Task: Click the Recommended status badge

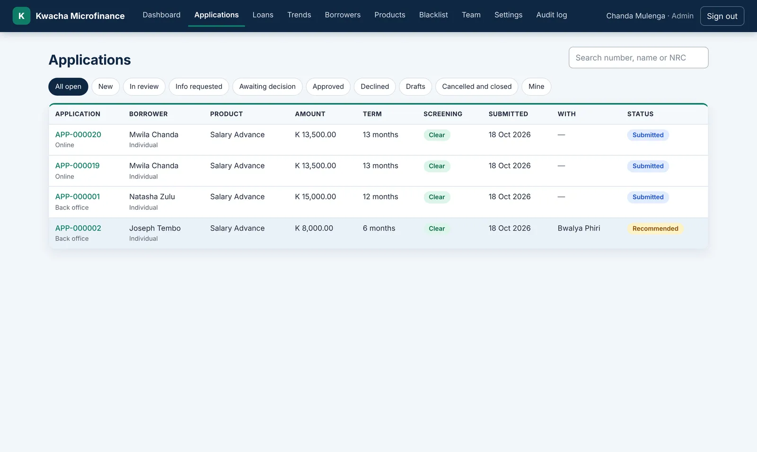Action: coord(655,229)
